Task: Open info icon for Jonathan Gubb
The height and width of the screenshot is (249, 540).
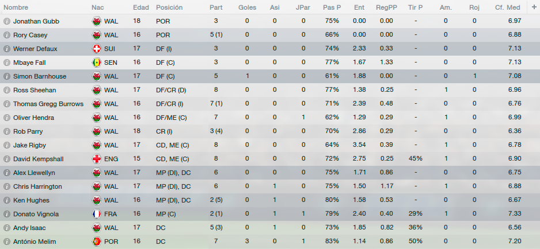Action: [x=6, y=21]
